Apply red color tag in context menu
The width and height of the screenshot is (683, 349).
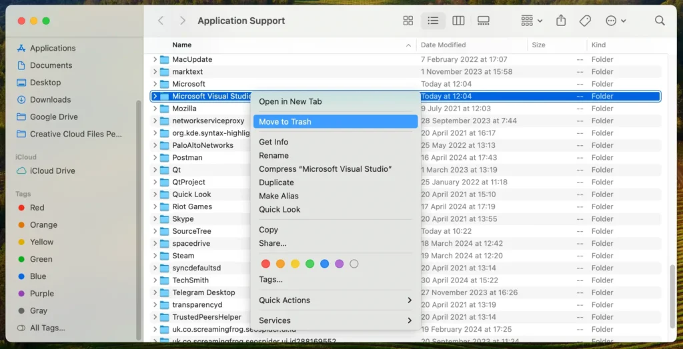[265, 264]
